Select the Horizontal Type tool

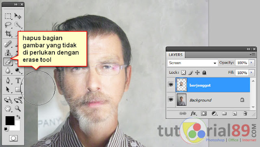(x=18, y=81)
